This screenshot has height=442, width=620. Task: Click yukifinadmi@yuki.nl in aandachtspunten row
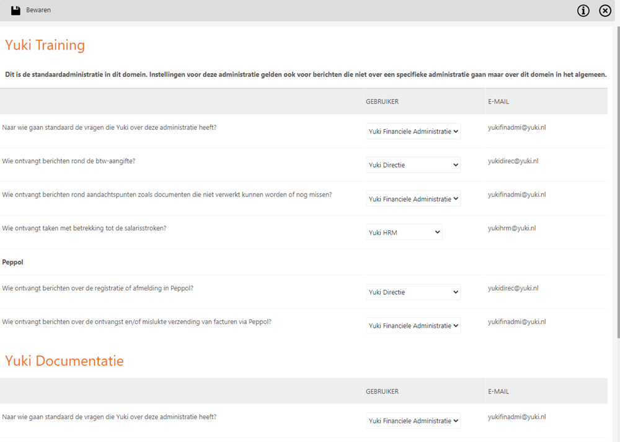[x=517, y=194]
